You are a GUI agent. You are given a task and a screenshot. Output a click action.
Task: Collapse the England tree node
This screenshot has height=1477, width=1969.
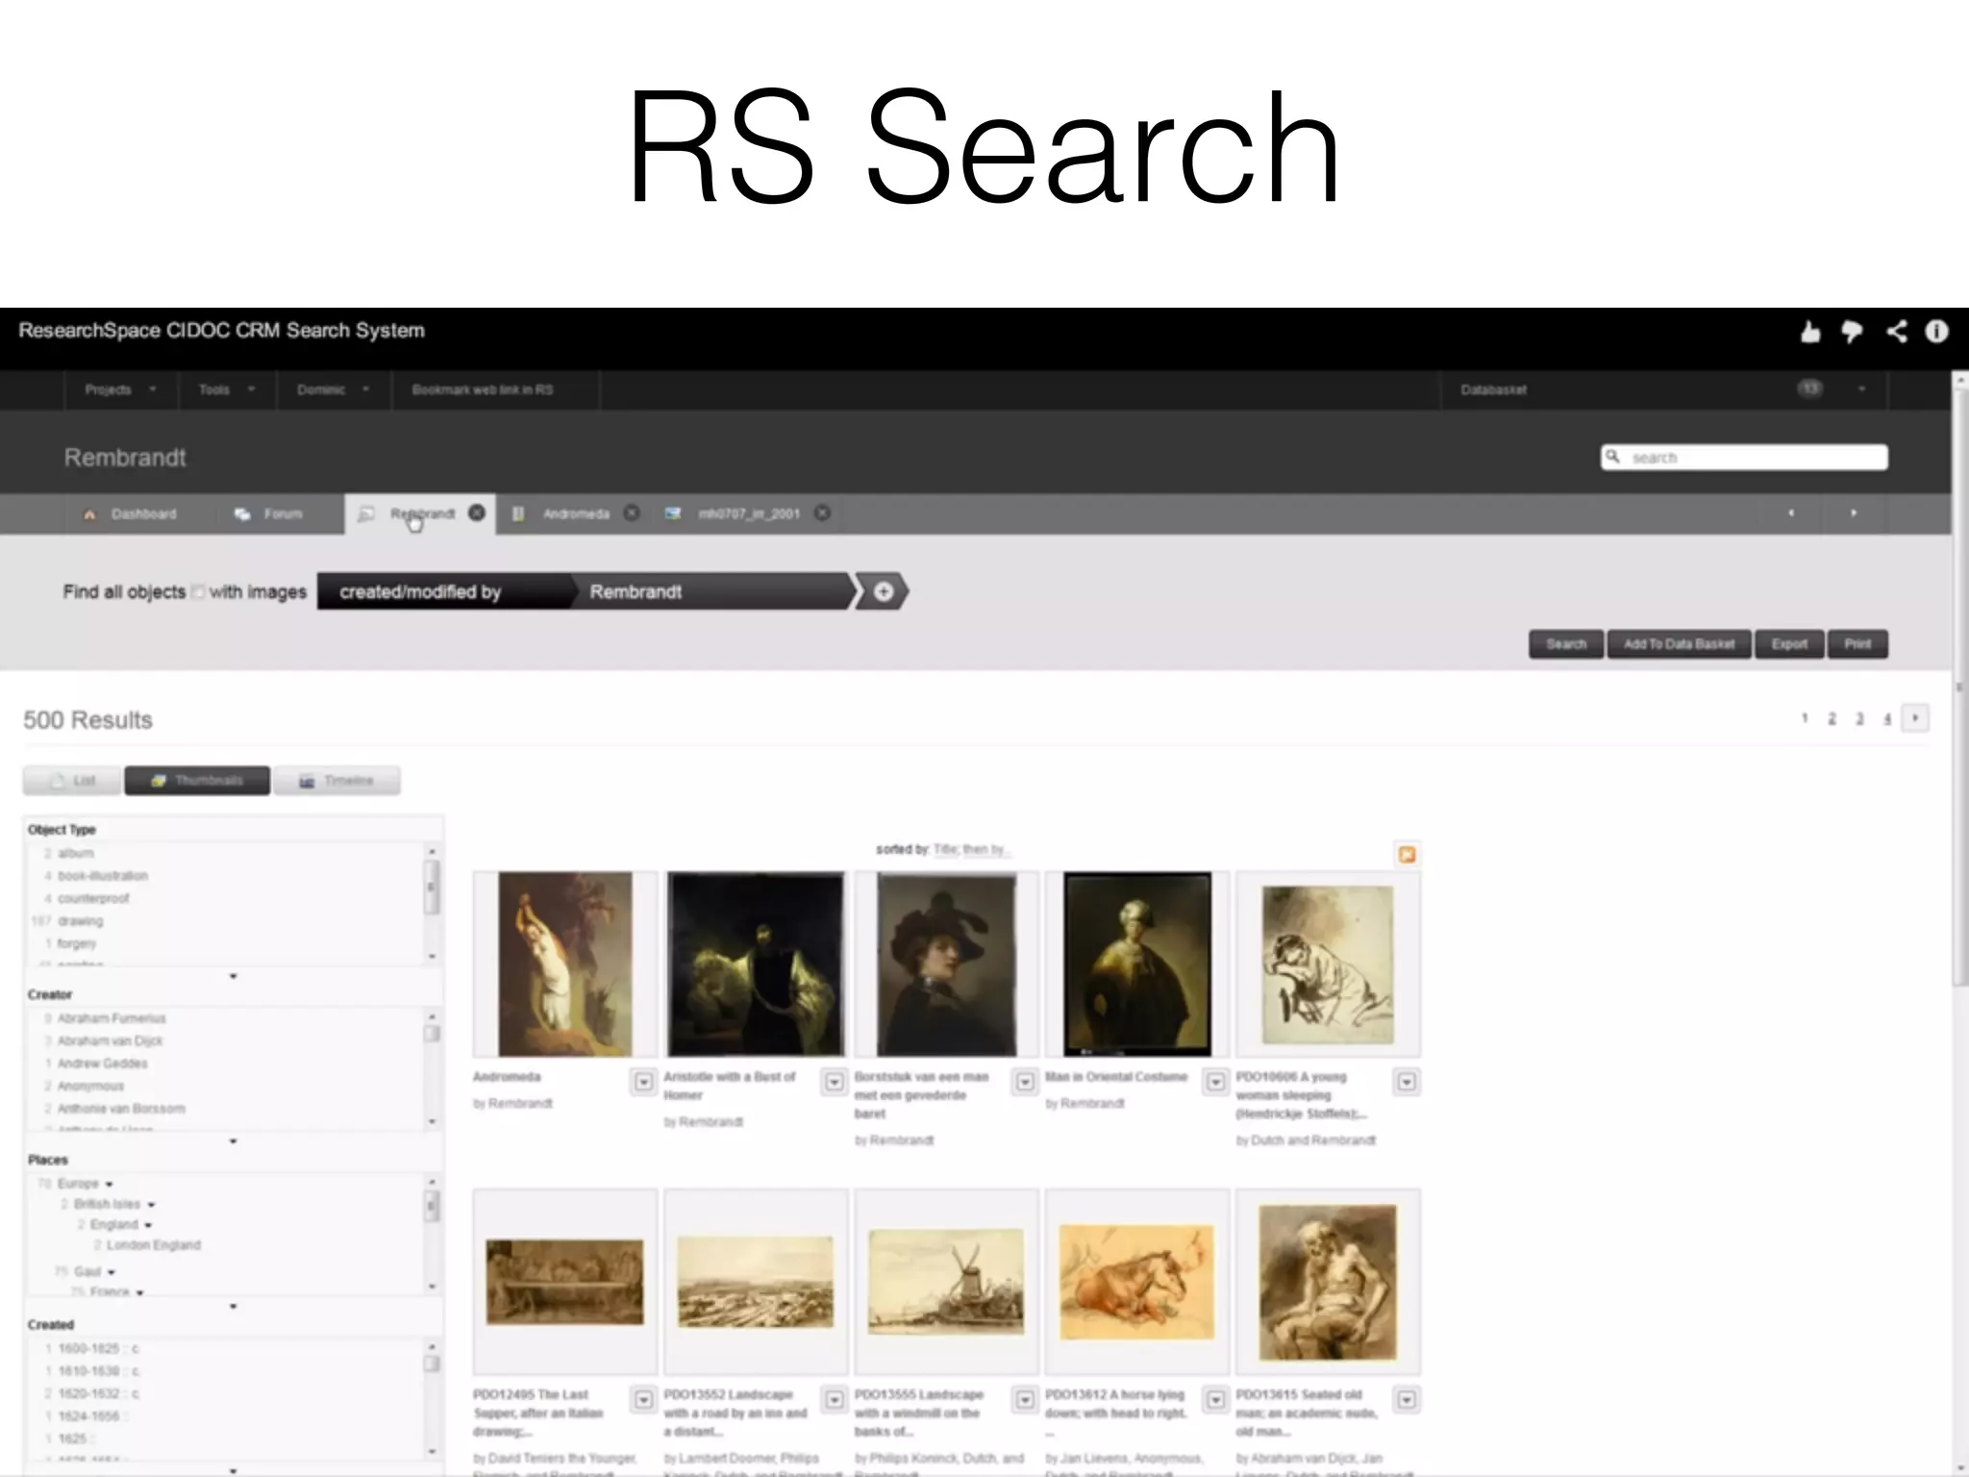(x=148, y=1225)
